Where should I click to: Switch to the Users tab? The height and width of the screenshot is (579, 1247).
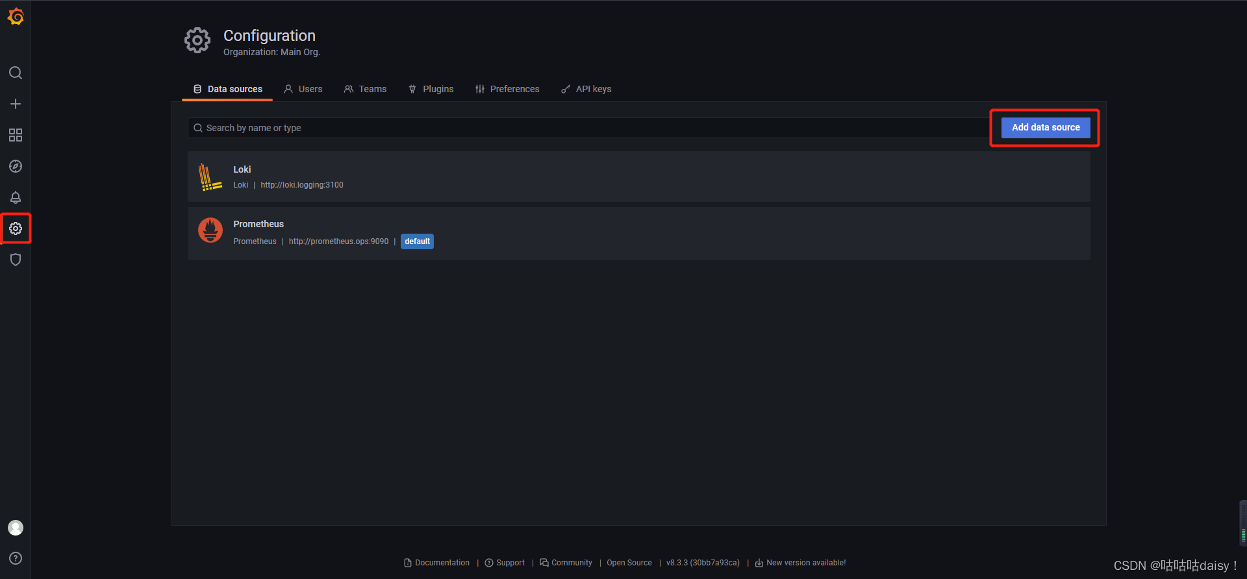(x=303, y=89)
